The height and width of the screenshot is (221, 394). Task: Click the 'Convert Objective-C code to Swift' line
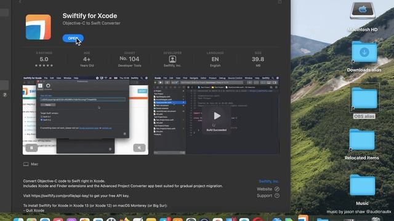(x=64, y=181)
